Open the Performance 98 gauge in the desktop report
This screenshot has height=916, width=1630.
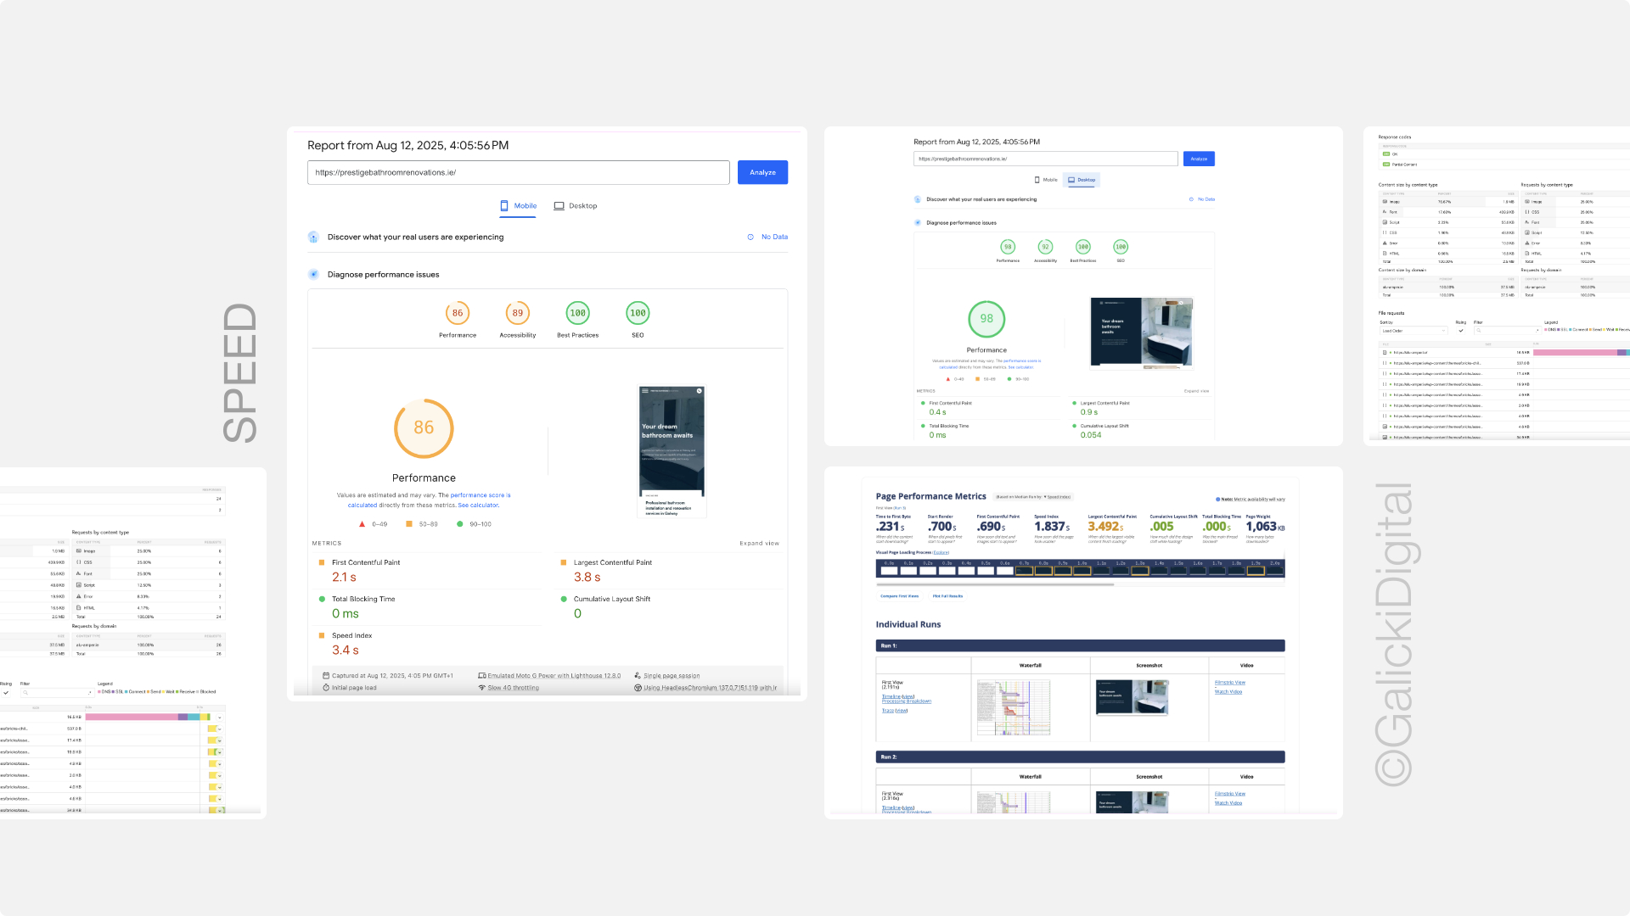[1008, 247]
